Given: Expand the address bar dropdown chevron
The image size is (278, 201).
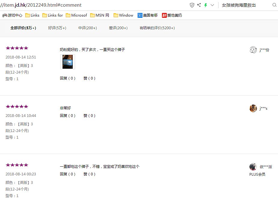Looking at the screenshot, I should [212, 5].
